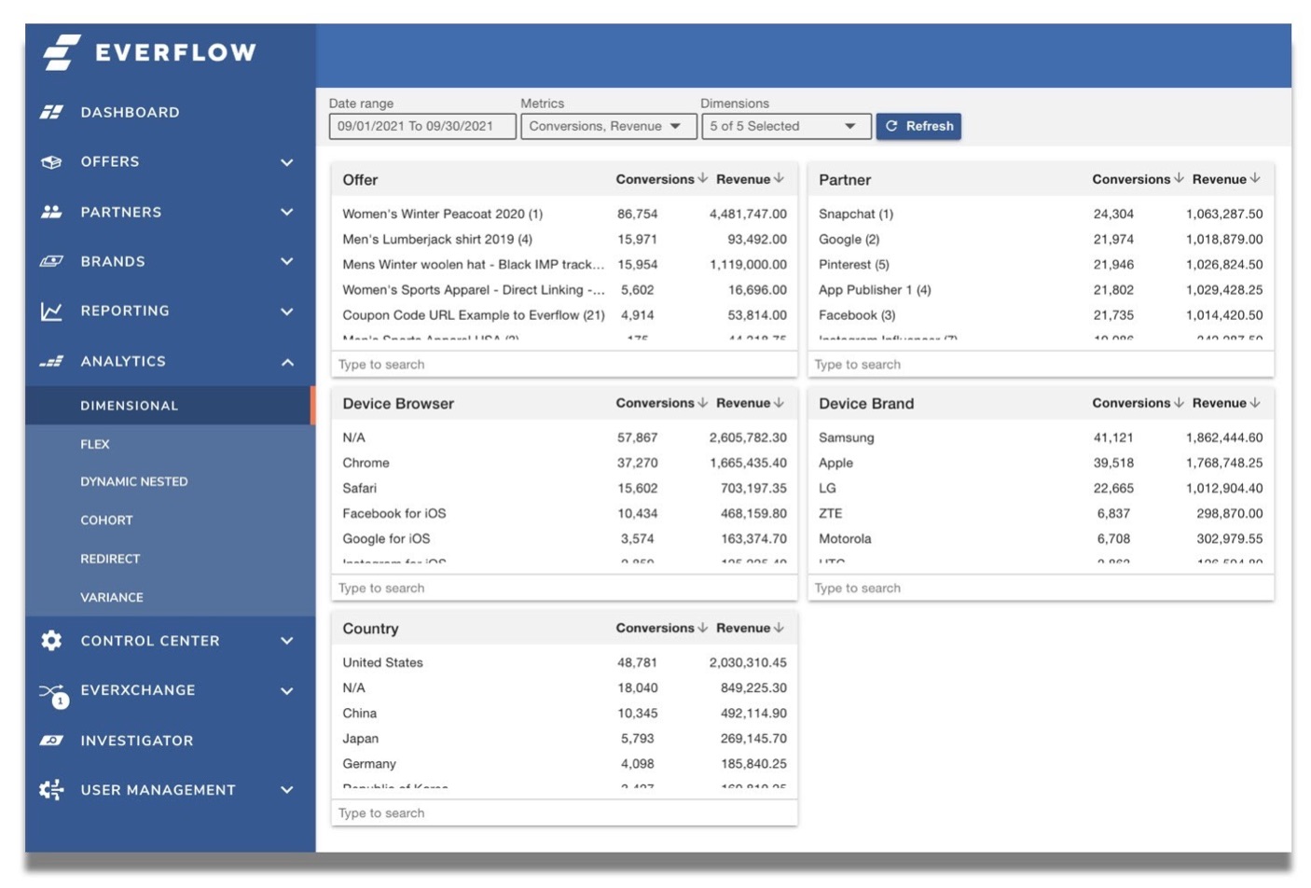The height and width of the screenshot is (888, 1311).
Task: Select the App Publisher 1 (4) row
Action: click(x=1041, y=289)
